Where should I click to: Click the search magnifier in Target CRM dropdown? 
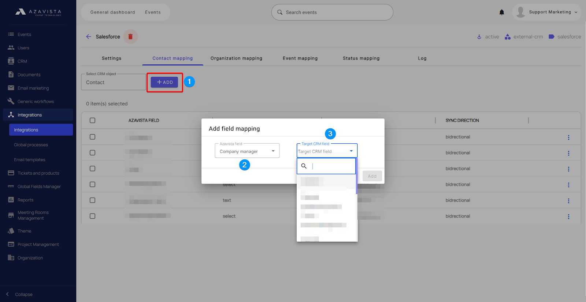pyautogui.click(x=304, y=166)
